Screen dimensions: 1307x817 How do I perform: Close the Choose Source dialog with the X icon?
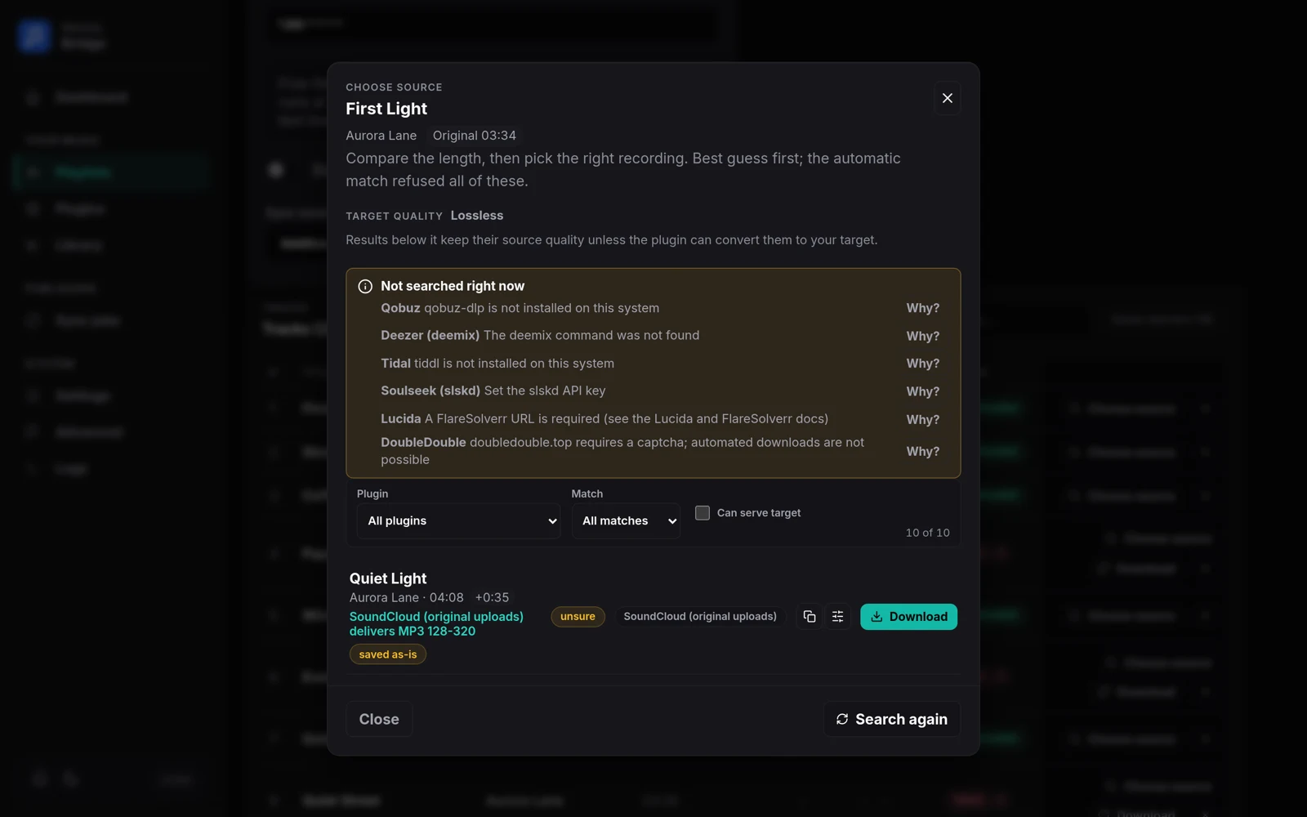947,98
